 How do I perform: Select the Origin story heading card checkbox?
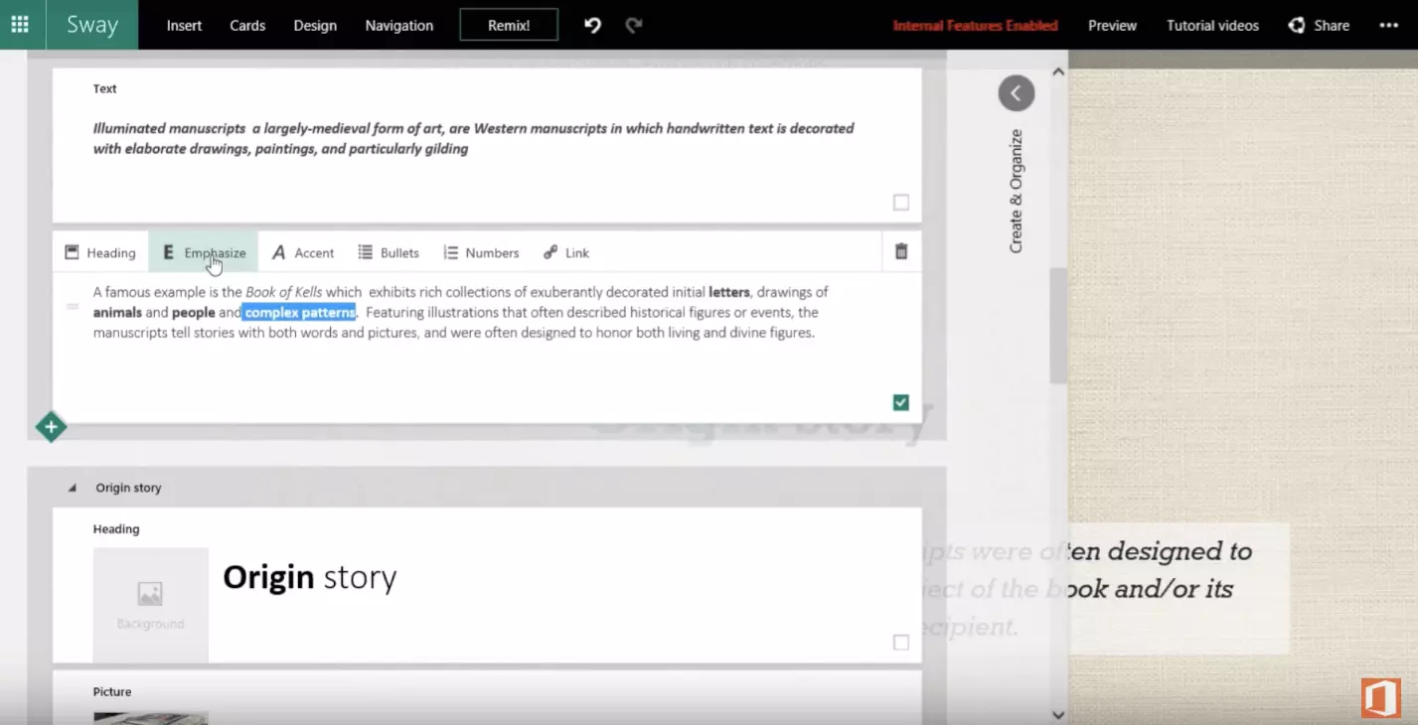point(901,643)
